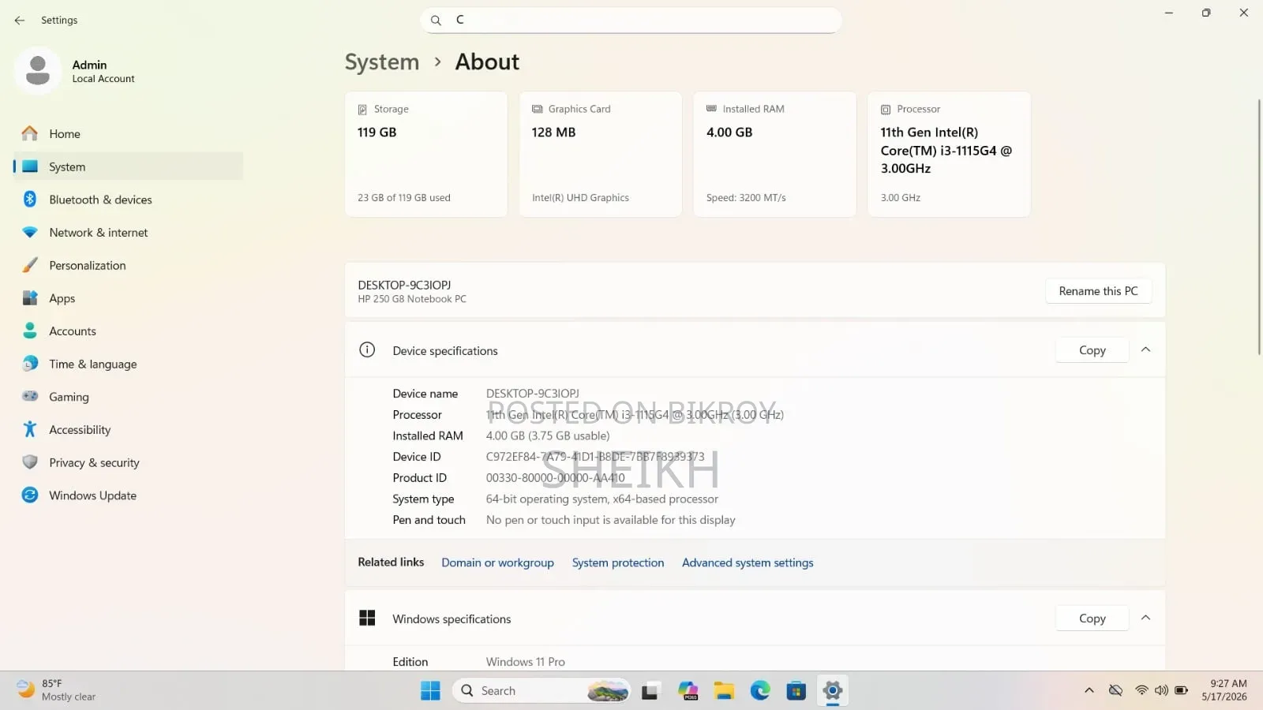The image size is (1263, 710).
Task: Click the System monitor icon in sidebar
Action: tap(30, 166)
